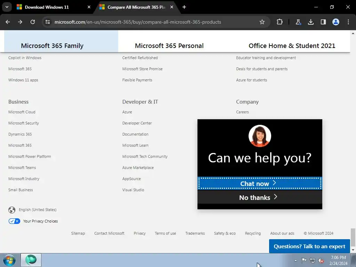Open Microsoft Store Promise link
356x267 pixels.
142,69
